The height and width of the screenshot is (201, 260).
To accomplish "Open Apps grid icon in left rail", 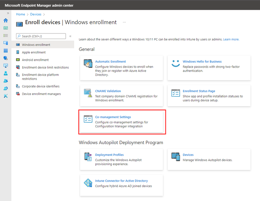I will point(5,51).
